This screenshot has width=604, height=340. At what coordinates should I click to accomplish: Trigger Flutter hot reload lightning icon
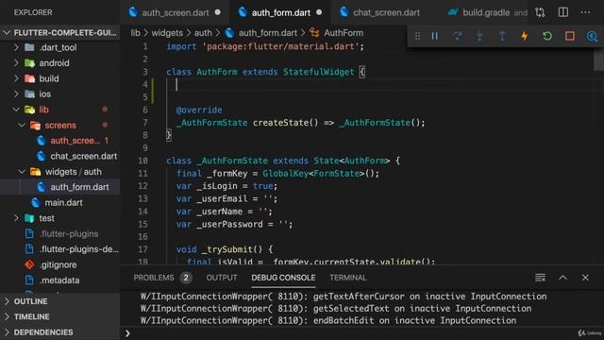coord(525,36)
